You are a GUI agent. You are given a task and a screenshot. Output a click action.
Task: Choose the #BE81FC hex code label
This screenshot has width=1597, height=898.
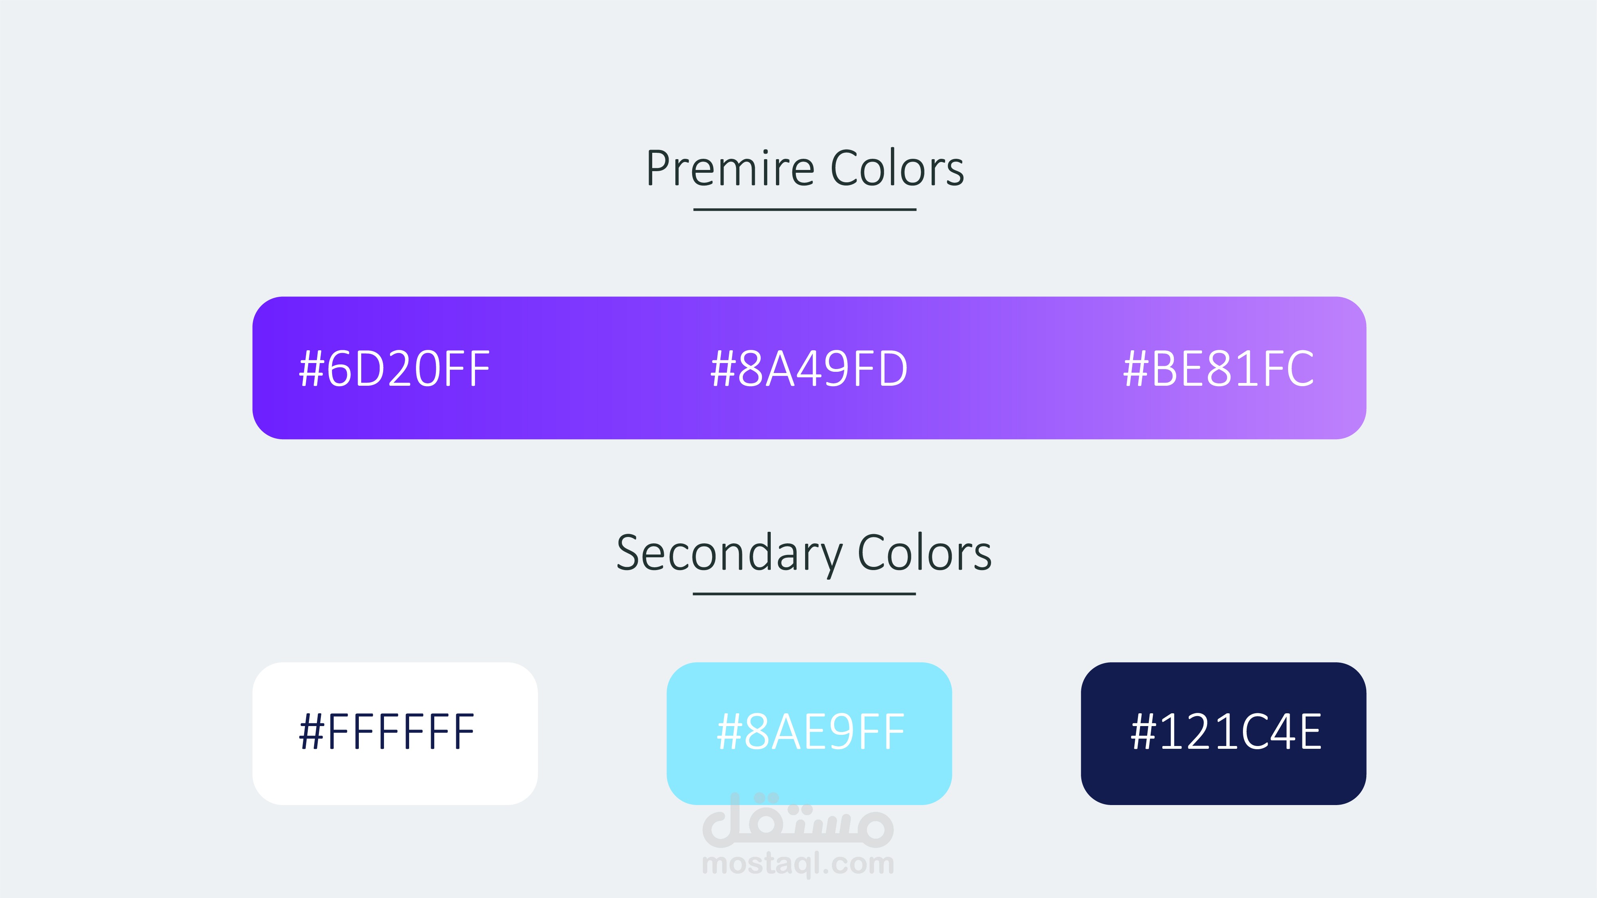click(x=1218, y=369)
